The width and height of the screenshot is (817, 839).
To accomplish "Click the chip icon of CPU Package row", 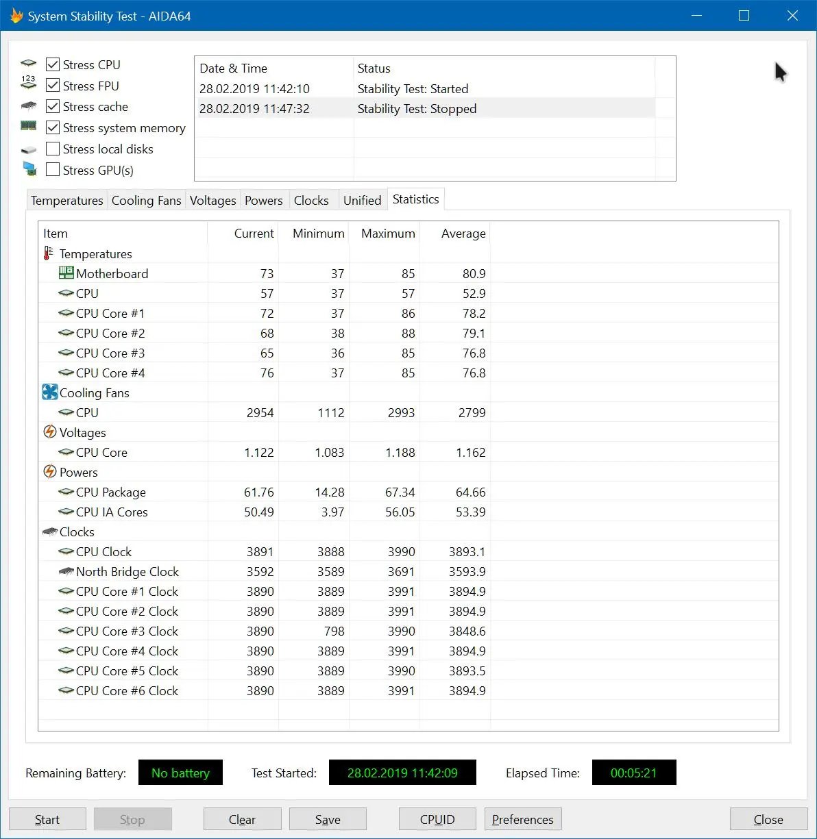I will [66, 492].
